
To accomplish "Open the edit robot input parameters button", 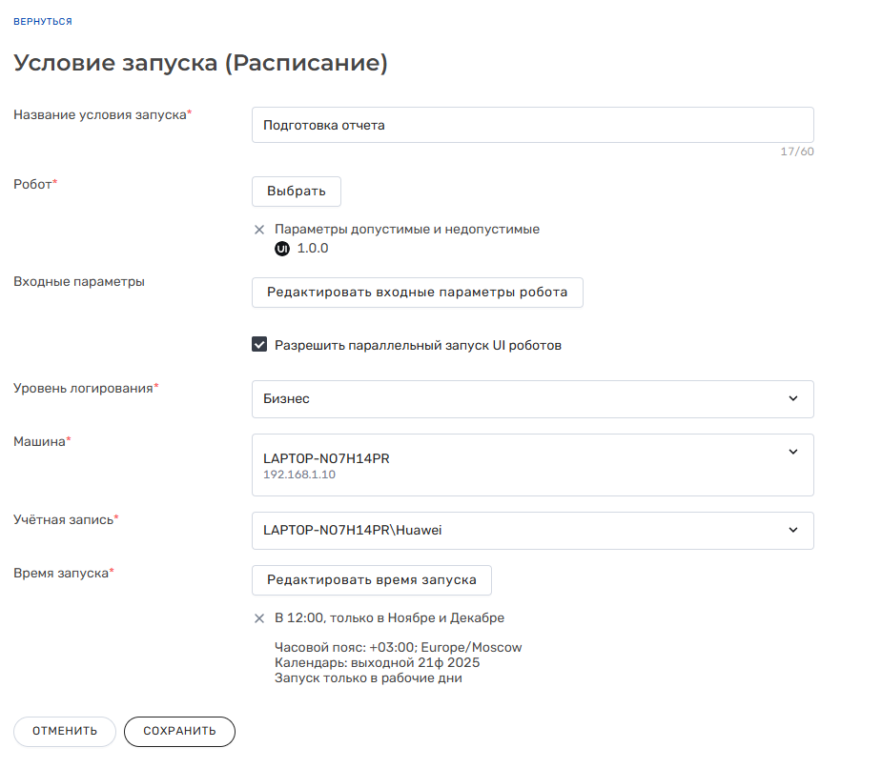I will (x=417, y=293).
